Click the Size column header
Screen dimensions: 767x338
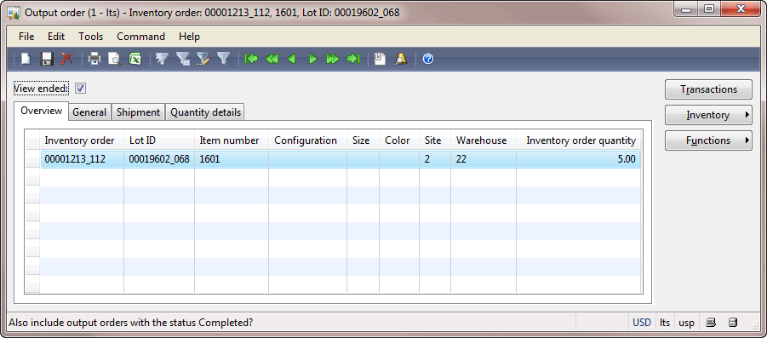click(x=363, y=140)
